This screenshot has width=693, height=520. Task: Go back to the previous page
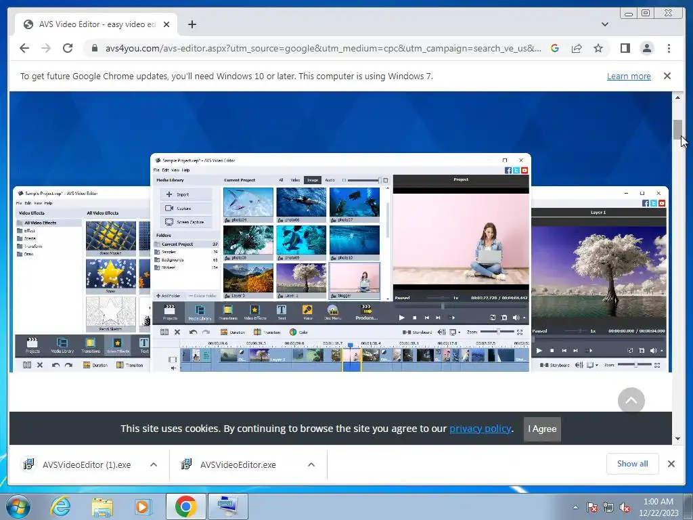(24, 48)
